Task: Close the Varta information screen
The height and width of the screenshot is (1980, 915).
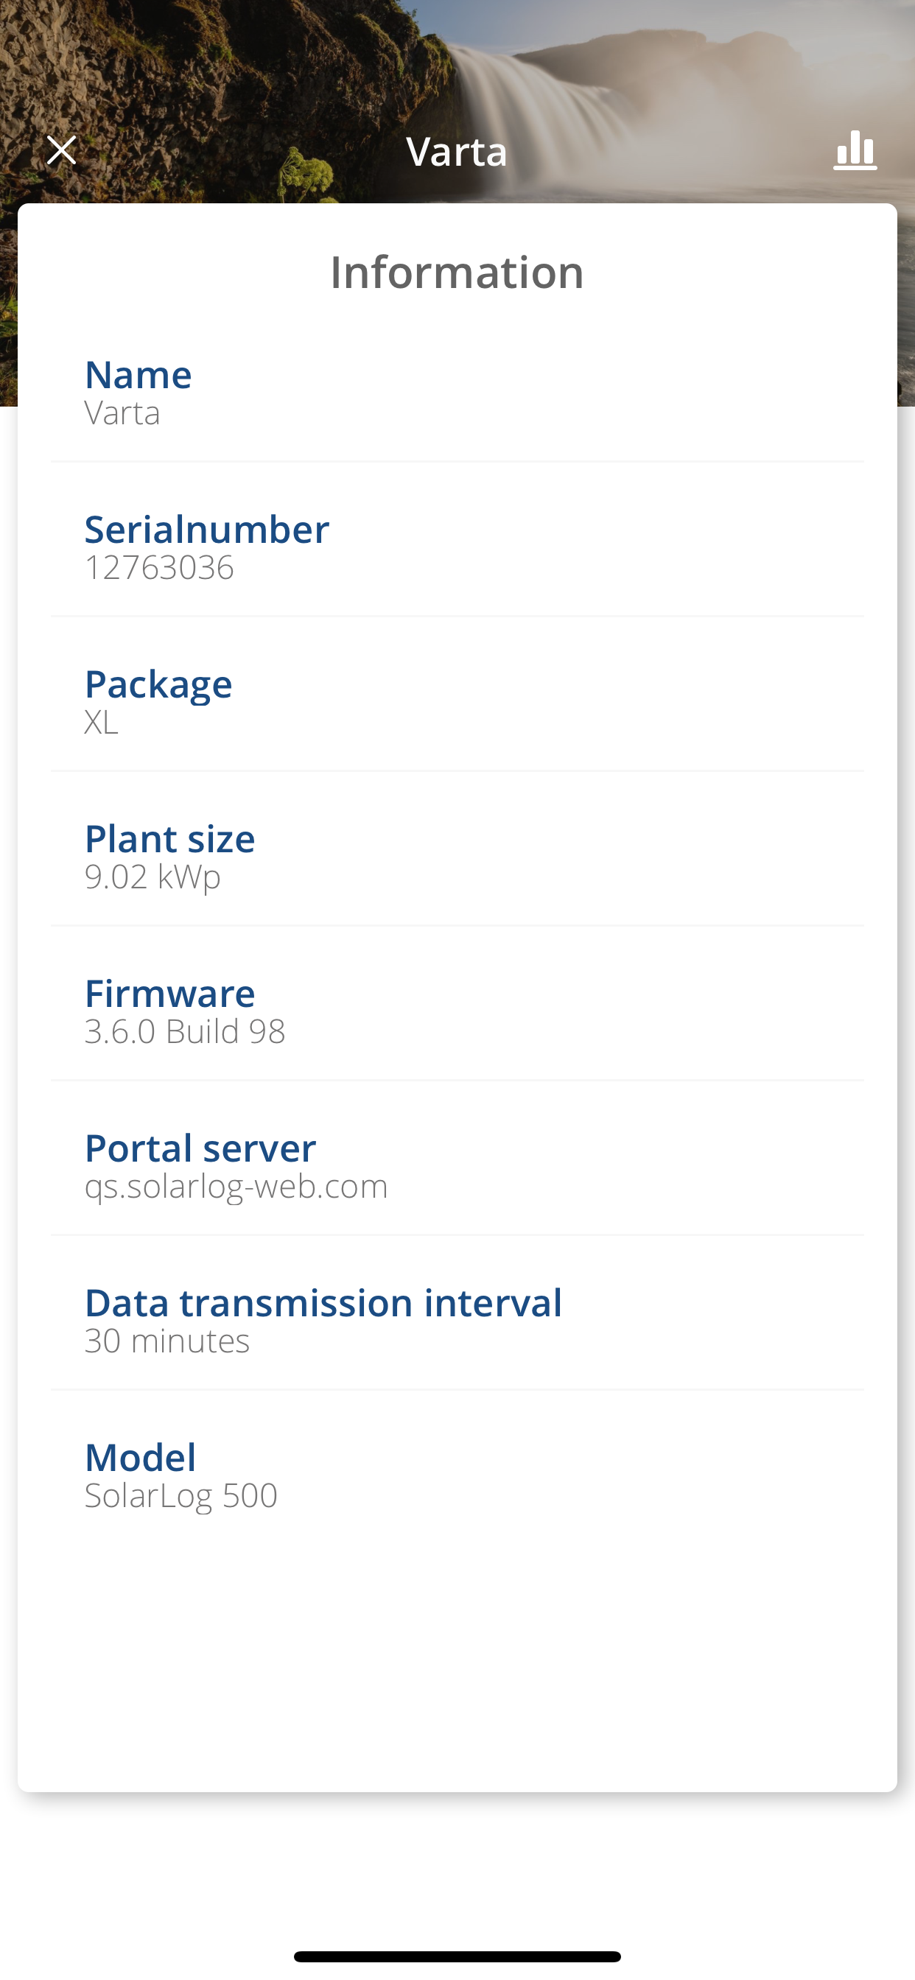Action: [x=61, y=150]
